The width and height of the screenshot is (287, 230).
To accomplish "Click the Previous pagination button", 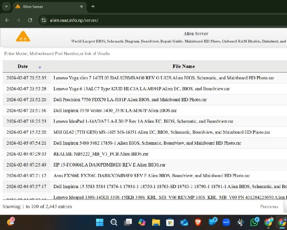I will [269, 207].
